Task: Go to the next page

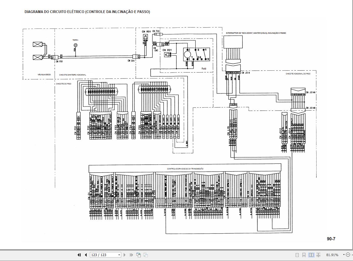Action: click(124, 255)
